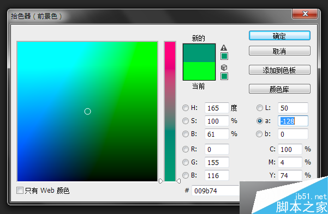Click the S field showing 100
This screenshot has width=328, height=214.
click(217, 121)
